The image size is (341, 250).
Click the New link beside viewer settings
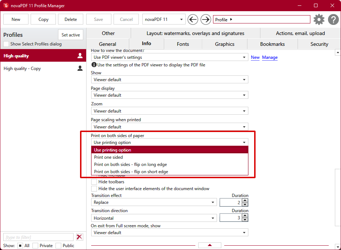pyautogui.click(x=255, y=57)
